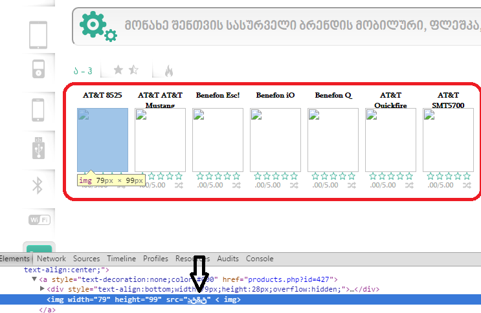Rate Benefon Q with the star row
The width and height of the screenshot is (481, 313).
(333, 176)
